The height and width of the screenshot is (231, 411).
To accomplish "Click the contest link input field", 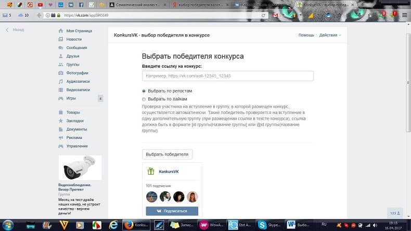I will coord(227,76).
